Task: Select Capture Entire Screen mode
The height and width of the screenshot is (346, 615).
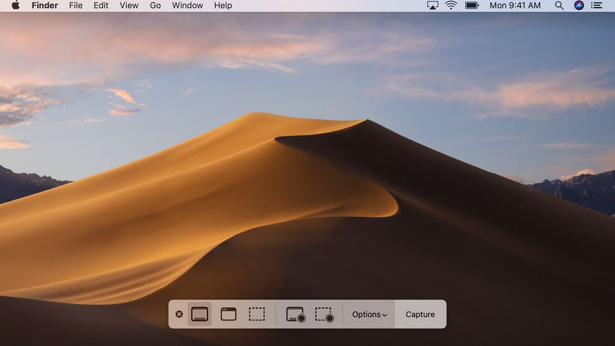Action: (199, 314)
